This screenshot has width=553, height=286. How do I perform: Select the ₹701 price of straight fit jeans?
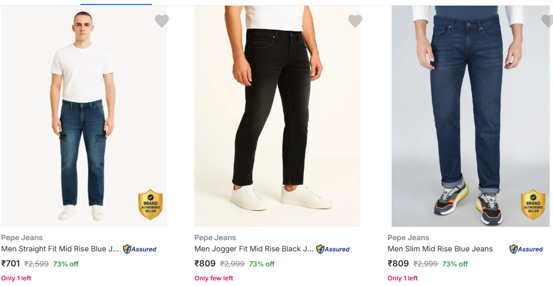(x=11, y=264)
